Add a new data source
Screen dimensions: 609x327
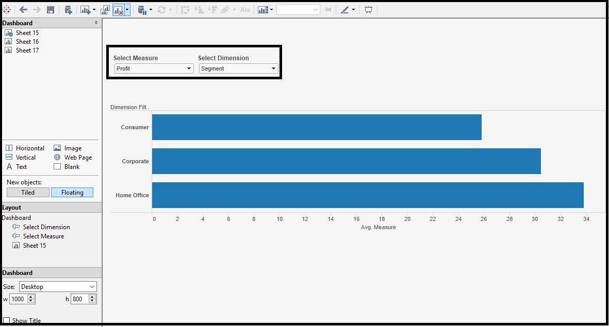click(67, 9)
